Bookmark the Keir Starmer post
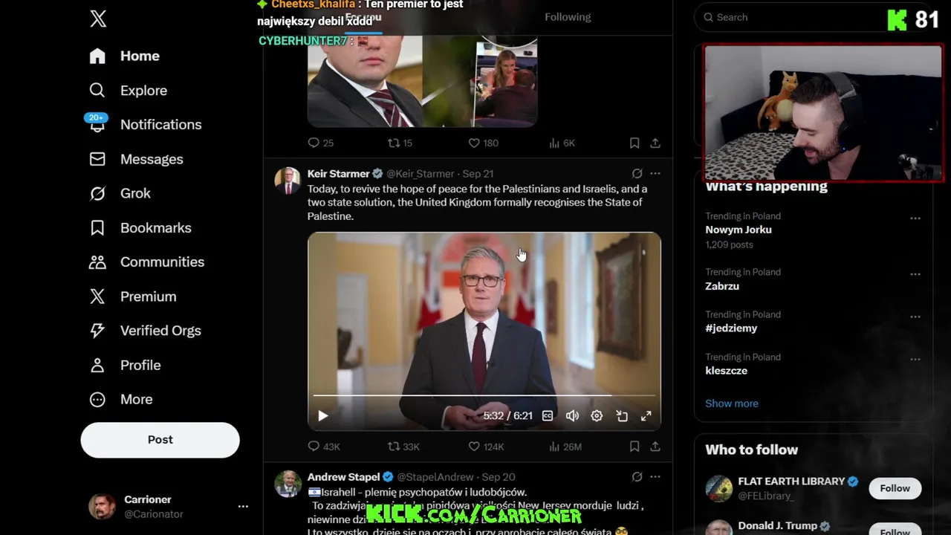This screenshot has height=535, width=951. click(x=634, y=447)
